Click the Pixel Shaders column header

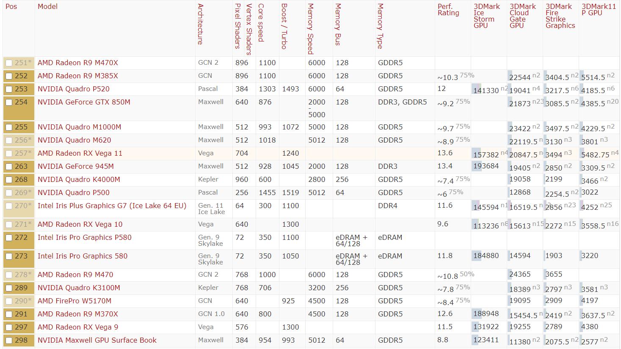pyautogui.click(x=238, y=26)
